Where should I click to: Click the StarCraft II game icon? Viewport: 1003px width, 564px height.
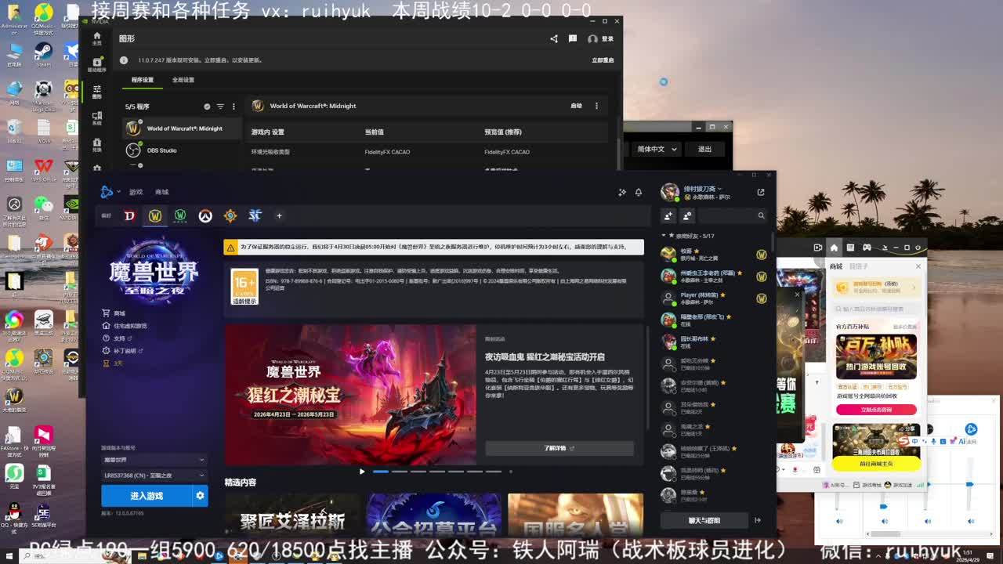pos(255,216)
